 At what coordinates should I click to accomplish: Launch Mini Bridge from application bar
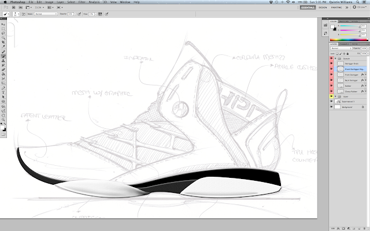point(21,8)
